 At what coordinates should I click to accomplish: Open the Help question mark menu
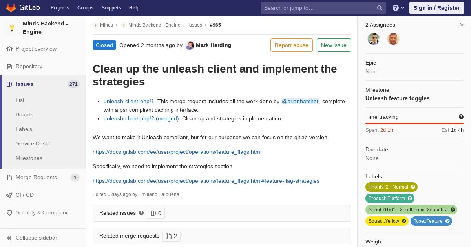[x=398, y=8]
